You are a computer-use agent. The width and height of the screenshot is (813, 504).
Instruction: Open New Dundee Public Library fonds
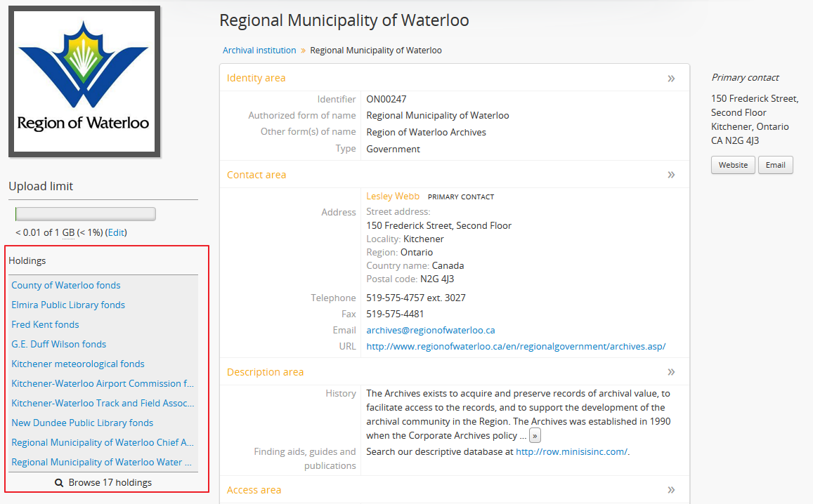[82, 423]
